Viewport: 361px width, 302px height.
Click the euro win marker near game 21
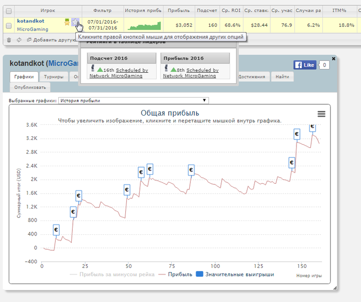(78, 196)
